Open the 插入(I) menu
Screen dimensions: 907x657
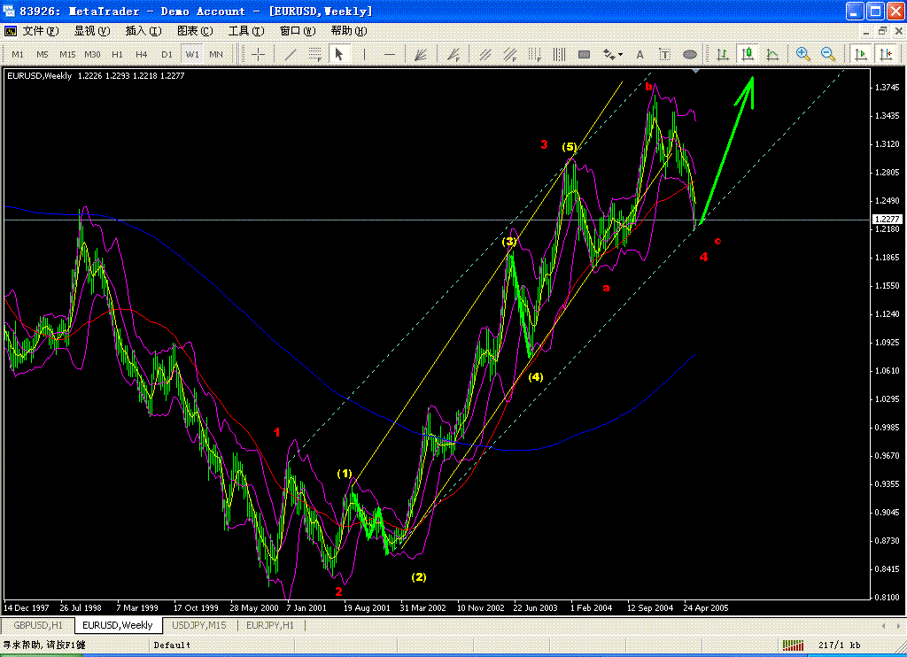[x=143, y=31]
